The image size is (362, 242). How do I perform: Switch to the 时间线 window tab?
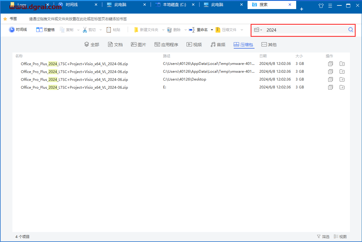coord(72,5)
